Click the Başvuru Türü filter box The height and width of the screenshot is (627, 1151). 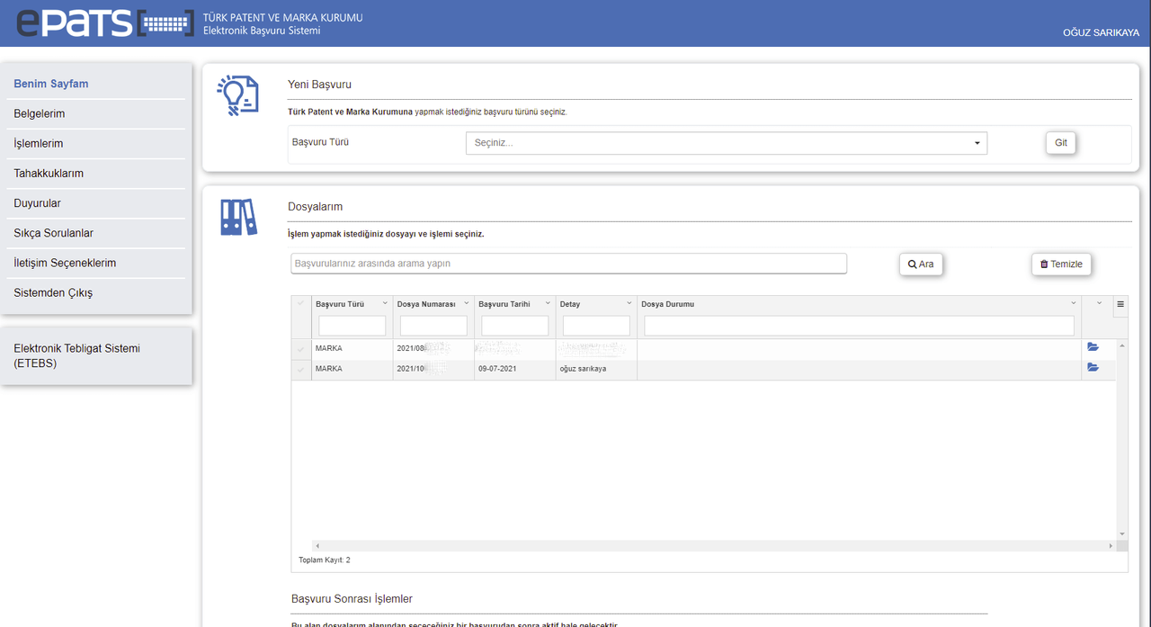tap(352, 326)
